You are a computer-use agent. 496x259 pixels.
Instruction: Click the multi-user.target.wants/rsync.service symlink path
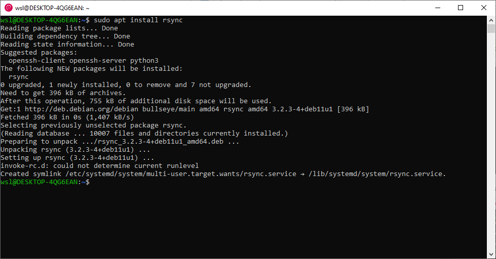[x=181, y=174]
